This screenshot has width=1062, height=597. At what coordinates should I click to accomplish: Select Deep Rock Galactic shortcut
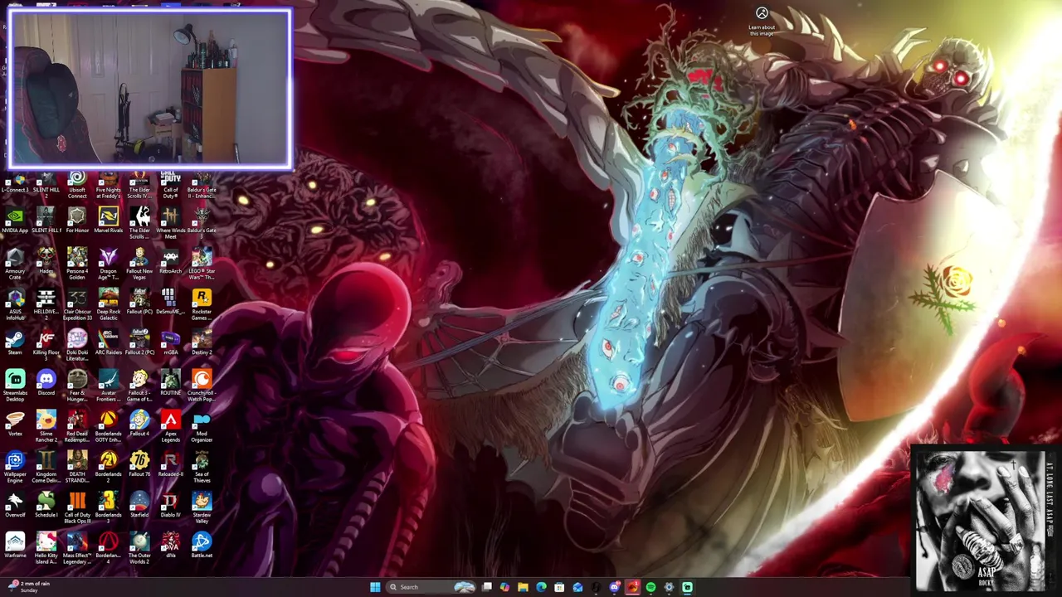click(108, 305)
